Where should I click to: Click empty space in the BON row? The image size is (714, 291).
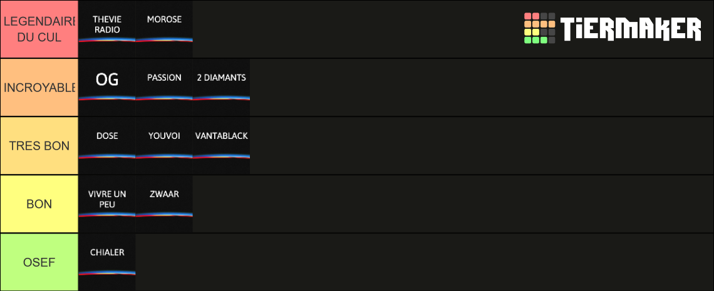453,204
